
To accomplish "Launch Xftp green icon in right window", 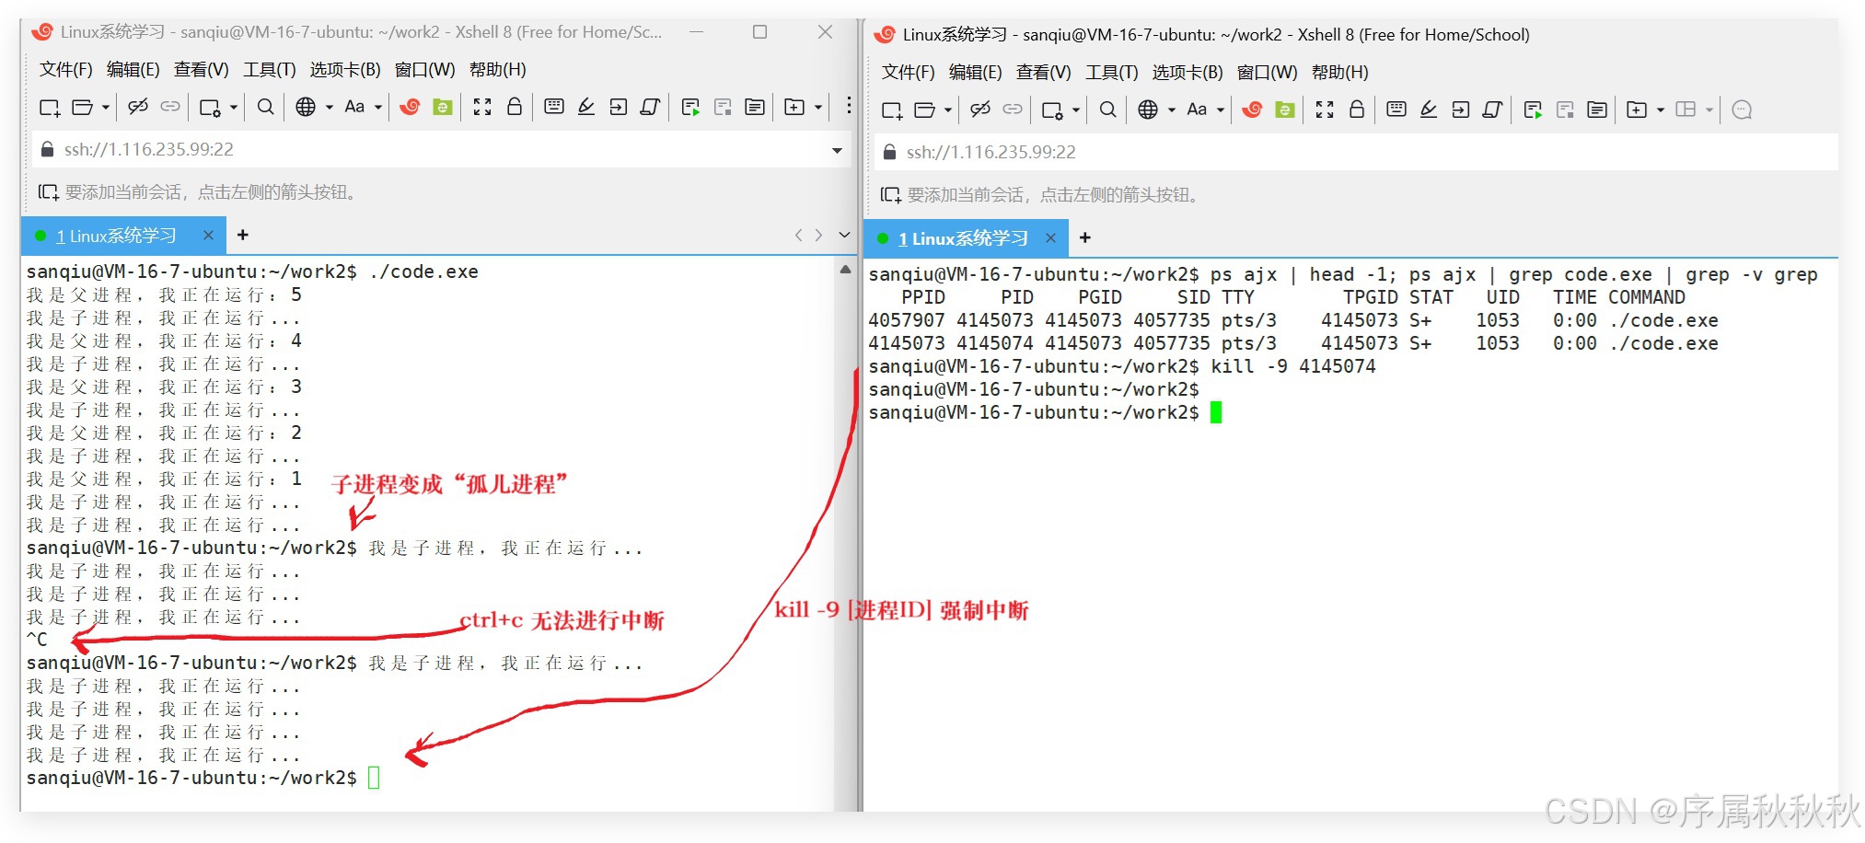I will (x=1285, y=110).
